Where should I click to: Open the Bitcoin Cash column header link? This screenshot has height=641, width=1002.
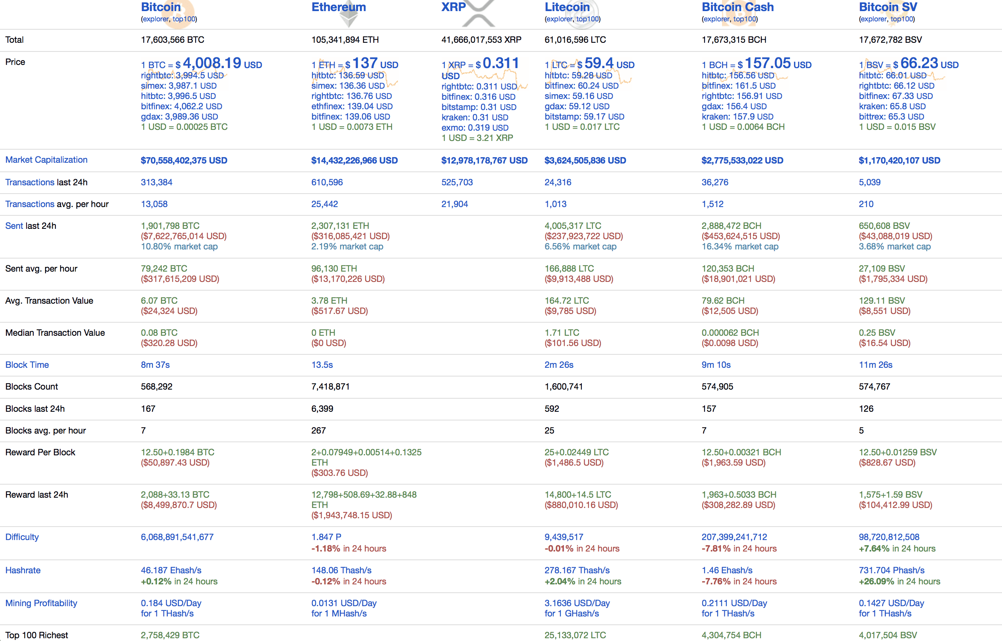coord(737,7)
